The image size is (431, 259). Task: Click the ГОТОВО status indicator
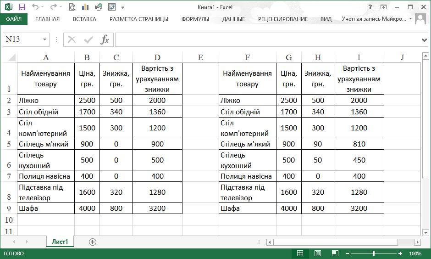point(14,253)
